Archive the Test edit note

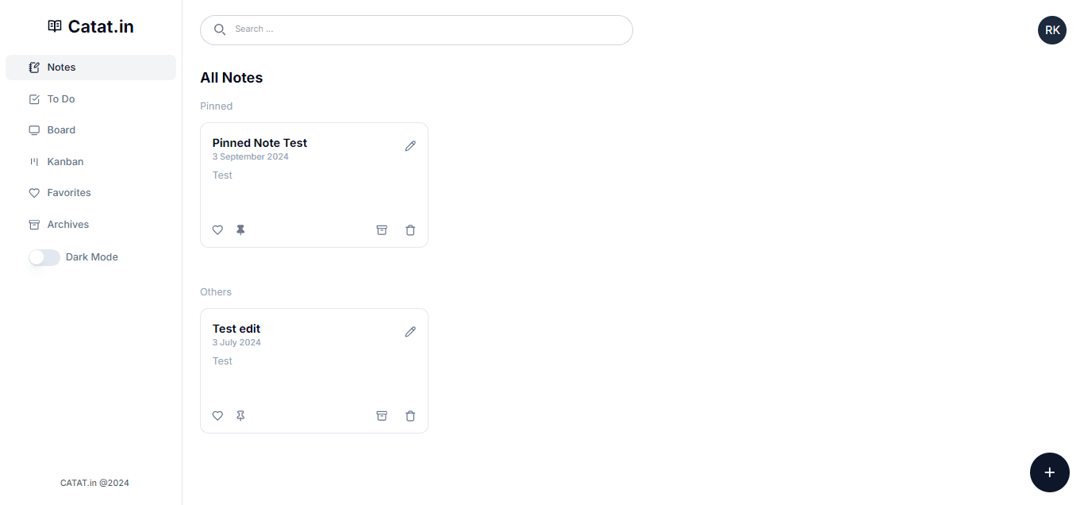(x=382, y=416)
